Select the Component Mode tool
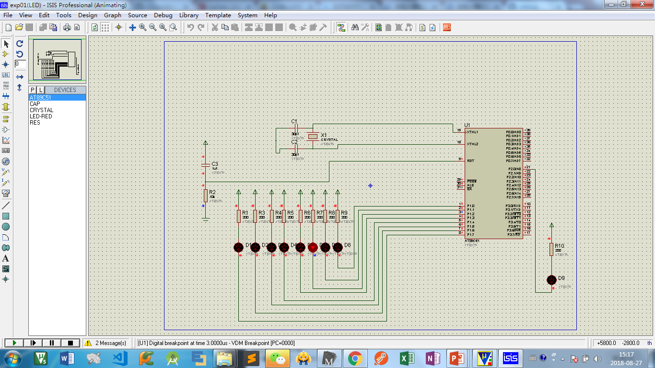The image size is (655, 368). tap(6, 54)
